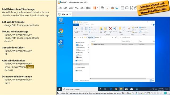Click the Rename ribbon button
This screenshot has height=95, width=170.
[115, 29]
